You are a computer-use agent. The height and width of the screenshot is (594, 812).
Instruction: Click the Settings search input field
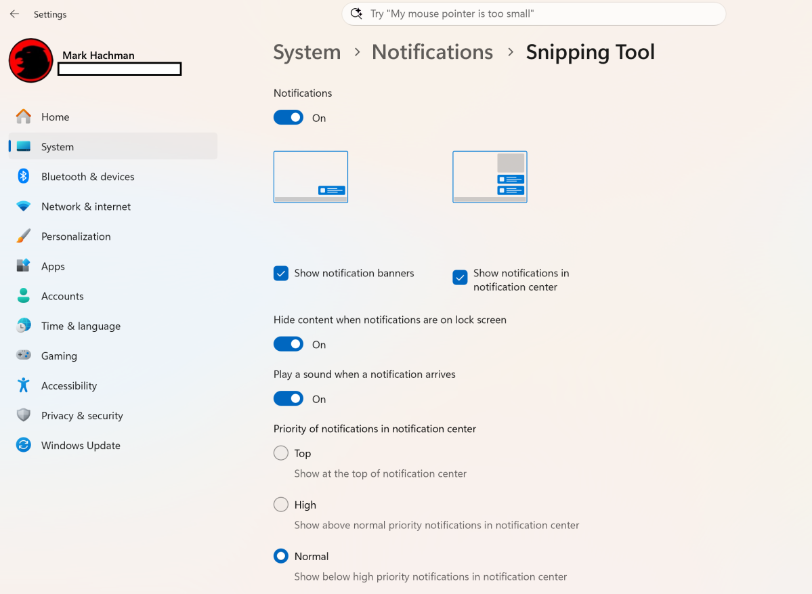coord(534,14)
